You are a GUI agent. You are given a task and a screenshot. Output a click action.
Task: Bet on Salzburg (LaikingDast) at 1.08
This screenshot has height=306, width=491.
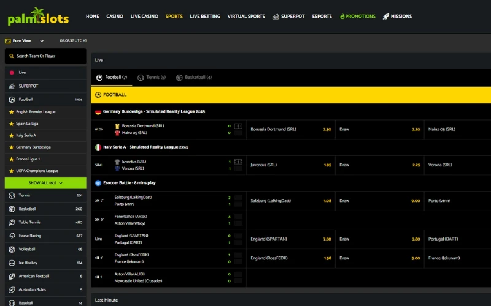point(290,201)
